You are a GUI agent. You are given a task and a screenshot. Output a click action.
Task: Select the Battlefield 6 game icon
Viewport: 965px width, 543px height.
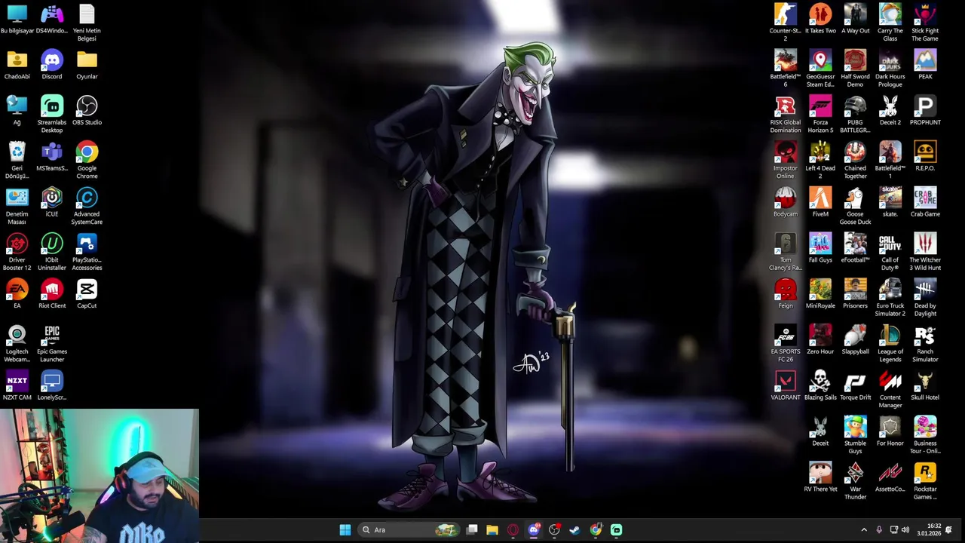(x=786, y=60)
